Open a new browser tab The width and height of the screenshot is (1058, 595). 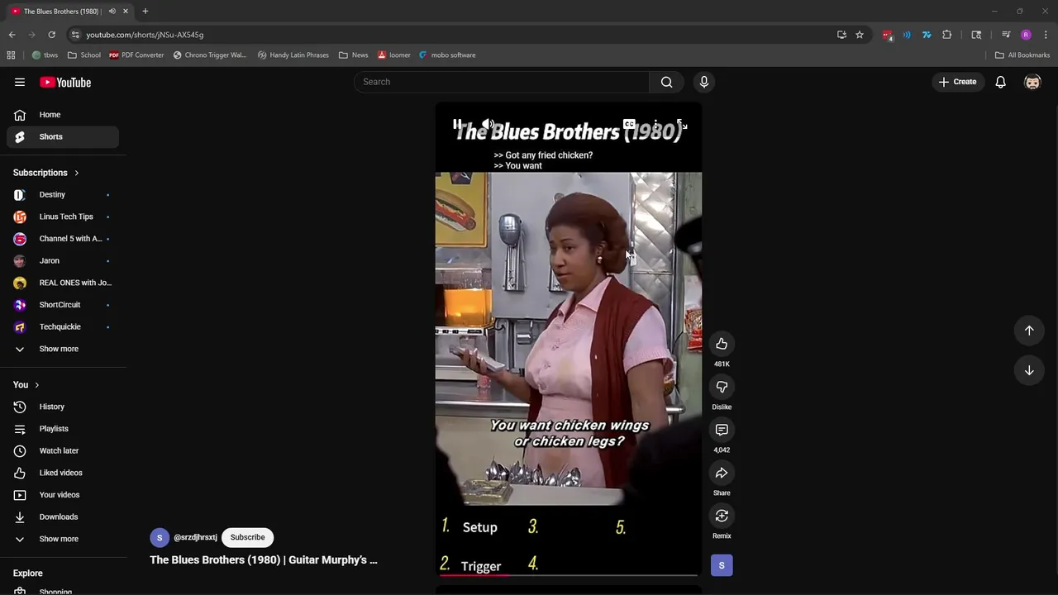[x=145, y=11]
